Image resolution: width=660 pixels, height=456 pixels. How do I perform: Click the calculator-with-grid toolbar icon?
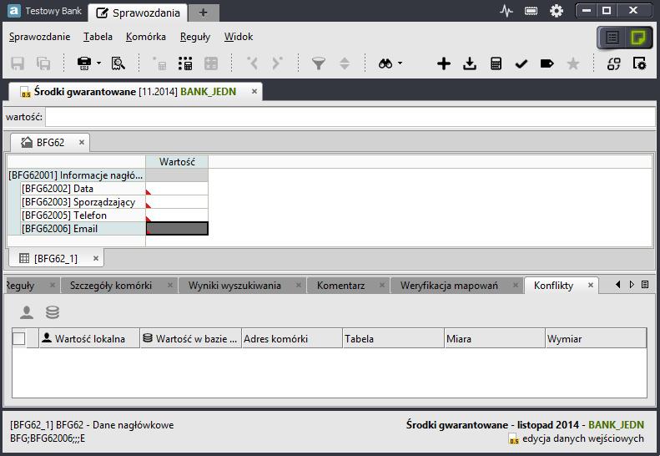click(185, 63)
